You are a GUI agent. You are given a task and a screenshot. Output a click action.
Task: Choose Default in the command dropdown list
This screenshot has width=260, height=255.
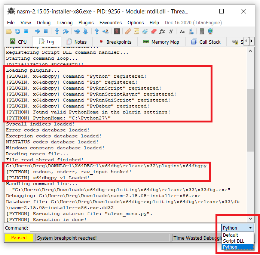coord(238,235)
